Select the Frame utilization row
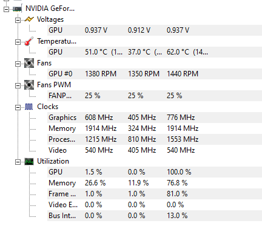 click(155, 194)
